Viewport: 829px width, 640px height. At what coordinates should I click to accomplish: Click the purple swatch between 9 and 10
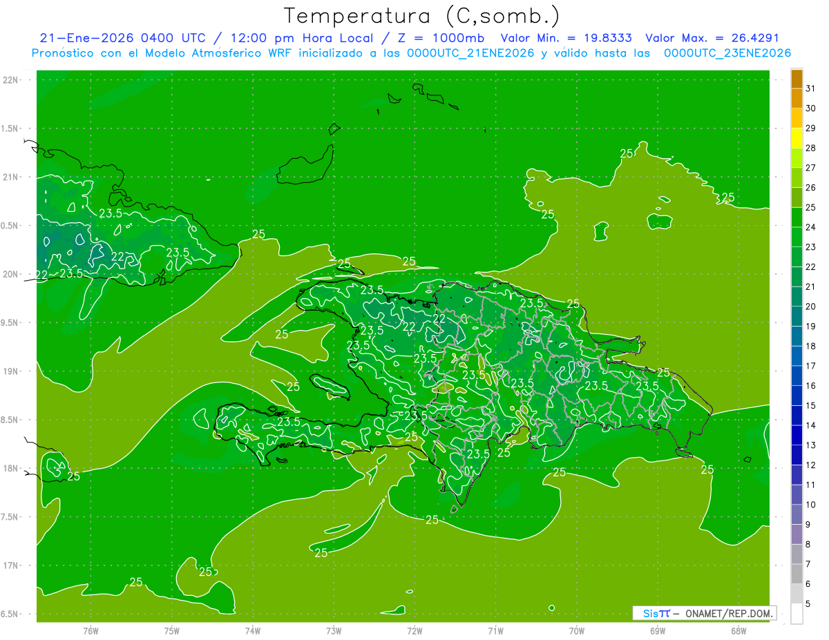point(797,514)
